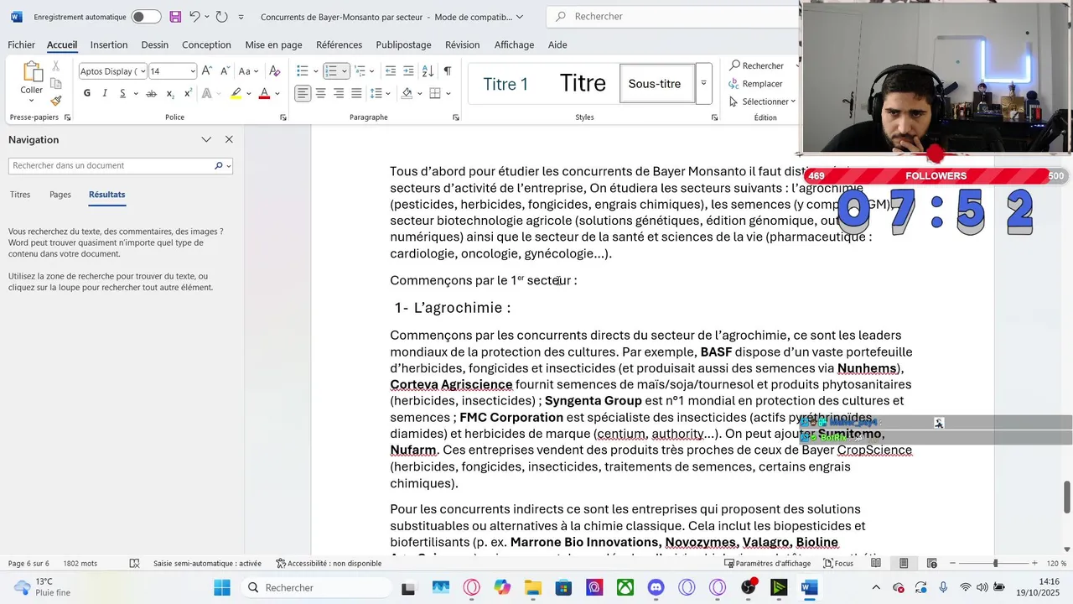This screenshot has height=604, width=1073.
Task: Apply the Titre 1 style
Action: coord(505,84)
